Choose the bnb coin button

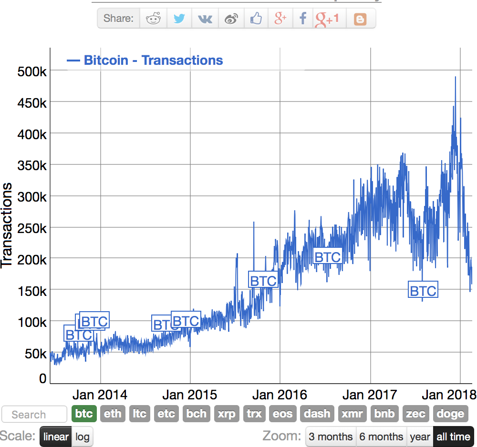[384, 414]
